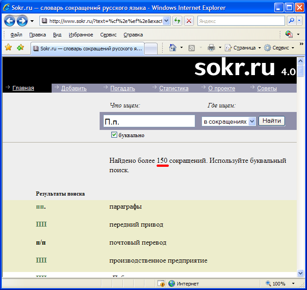Open the 'в сокращениях' search scope dropdown
Screen dimensions: 307x290
[228, 121]
